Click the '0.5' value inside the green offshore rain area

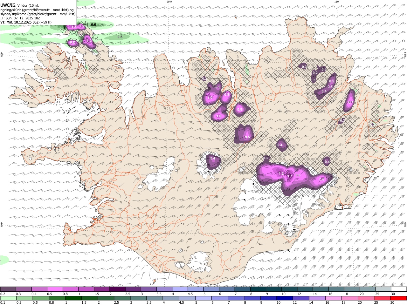120,37
